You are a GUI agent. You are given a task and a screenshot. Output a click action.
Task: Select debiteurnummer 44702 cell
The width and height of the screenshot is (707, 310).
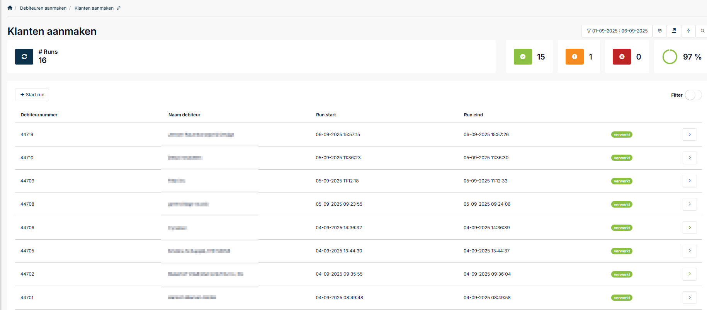click(27, 274)
